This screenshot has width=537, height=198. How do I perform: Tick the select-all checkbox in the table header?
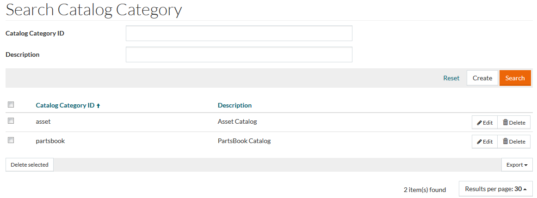click(11, 105)
